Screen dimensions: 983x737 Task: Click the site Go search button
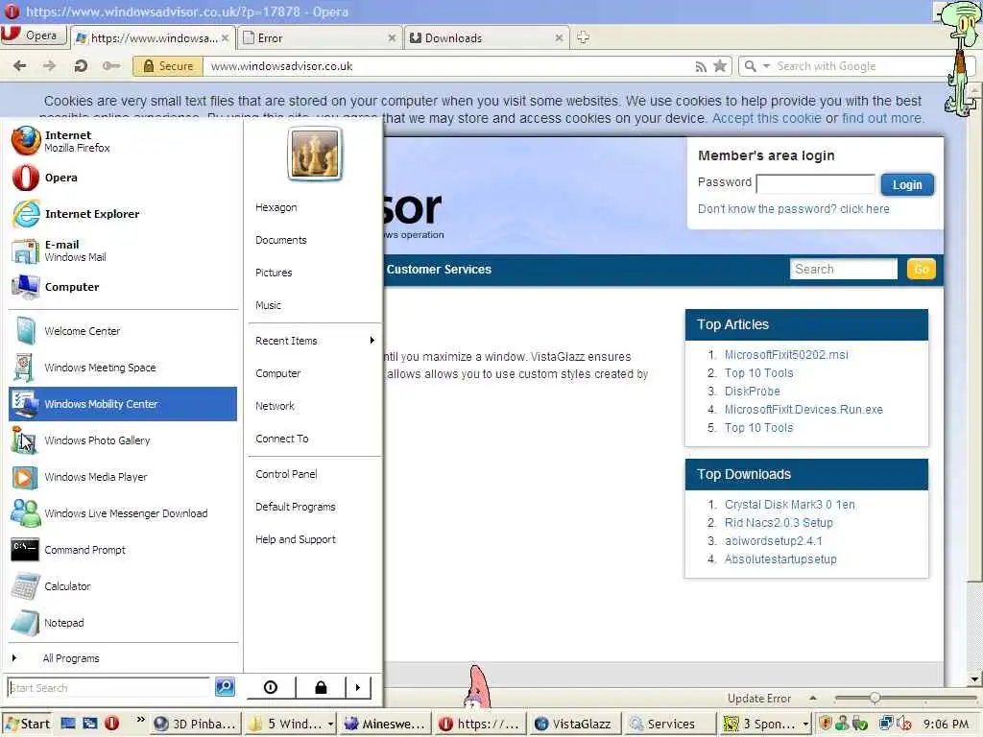click(921, 269)
